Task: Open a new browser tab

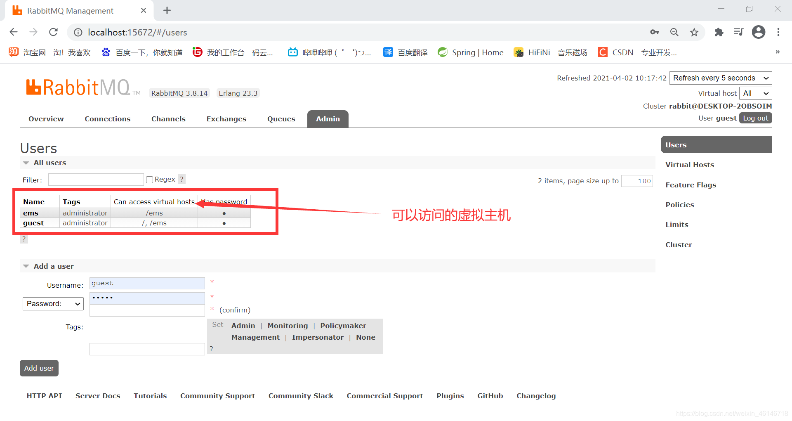Action: click(167, 10)
